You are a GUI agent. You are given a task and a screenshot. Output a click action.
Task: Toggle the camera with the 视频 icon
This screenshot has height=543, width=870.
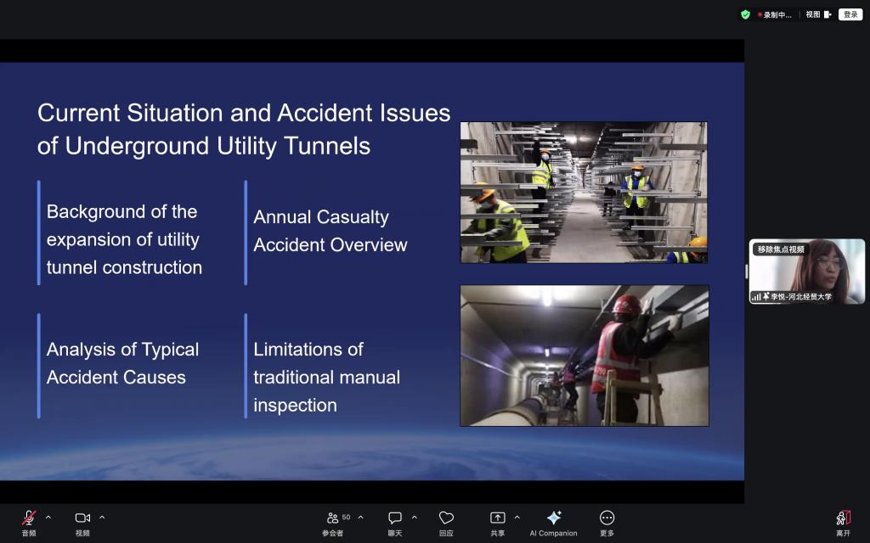[x=82, y=518]
